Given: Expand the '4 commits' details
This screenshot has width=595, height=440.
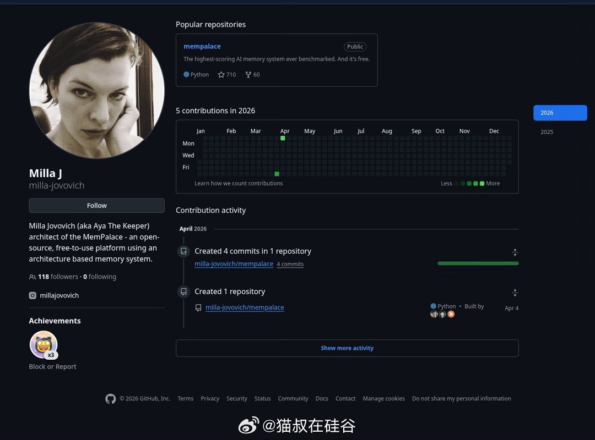Looking at the screenshot, I should click(x=290, y=264).
